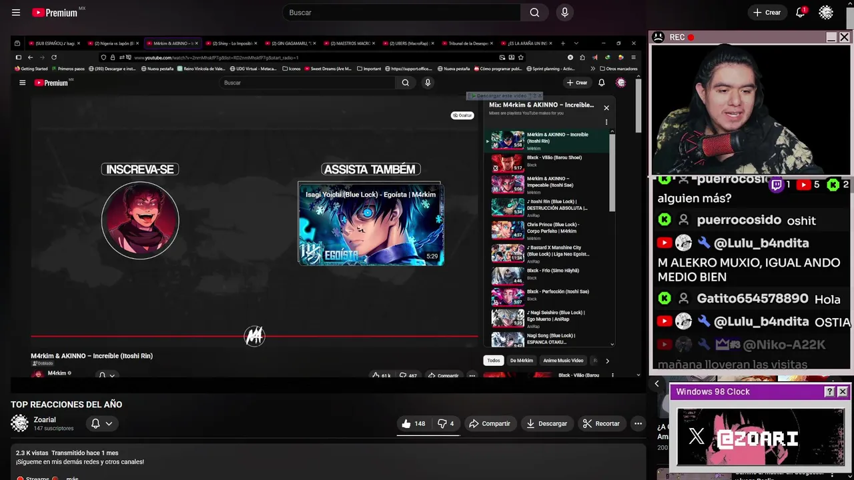The height and width of the screenshot is (480, 854).
Task: Open more actions next to Recortar
Action: (638, 423)
